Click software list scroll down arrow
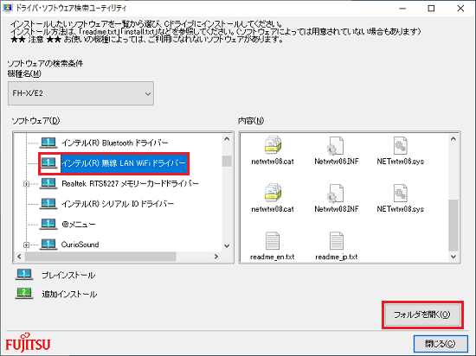 (227, 245)
